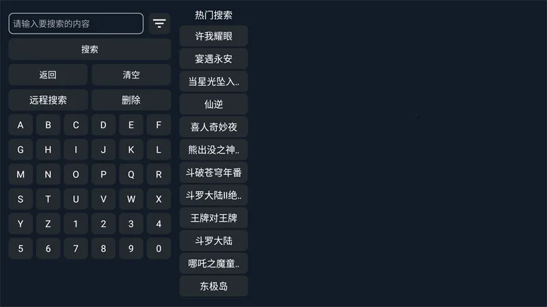Open 远程搜索 remote search
This screenshot has height=307, width=547.
[48, 100]
